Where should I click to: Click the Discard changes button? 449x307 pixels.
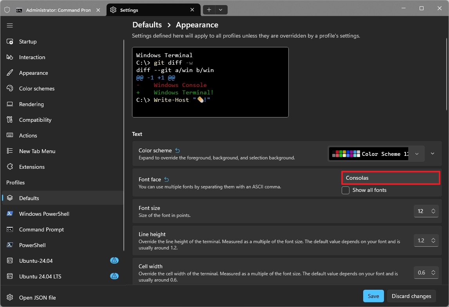[x=411, y=296]
